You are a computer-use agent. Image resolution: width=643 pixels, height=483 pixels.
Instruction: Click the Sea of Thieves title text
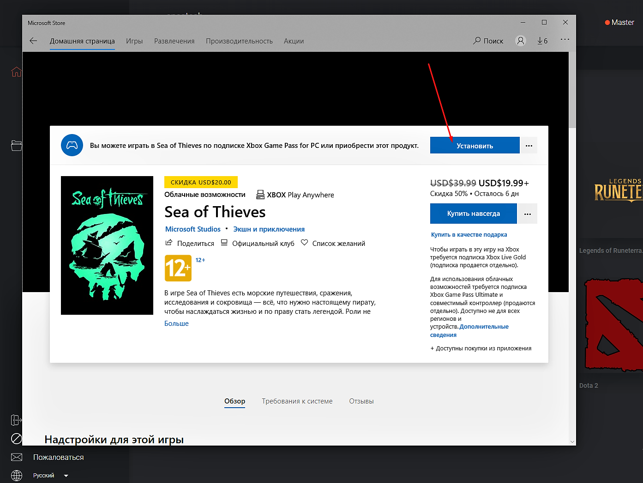coord(215,212)
